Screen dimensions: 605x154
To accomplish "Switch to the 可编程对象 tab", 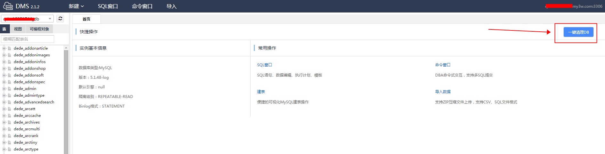I will (39, 29).
